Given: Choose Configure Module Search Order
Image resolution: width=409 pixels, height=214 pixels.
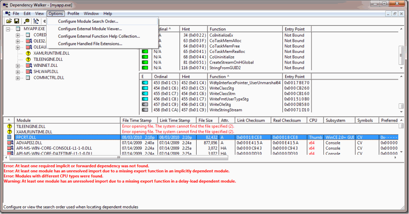Looking at the screenshot, I should point(103,21).
